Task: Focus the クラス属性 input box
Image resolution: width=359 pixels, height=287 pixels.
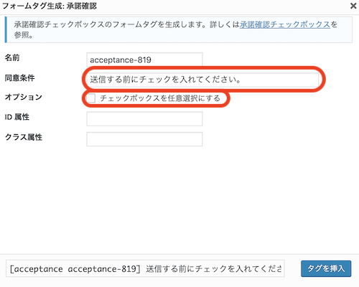Action: tap(144, 139)
